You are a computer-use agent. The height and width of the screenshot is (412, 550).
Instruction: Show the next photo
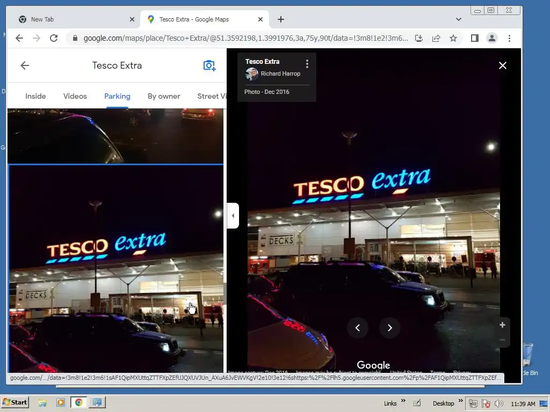tap(390, 328)
